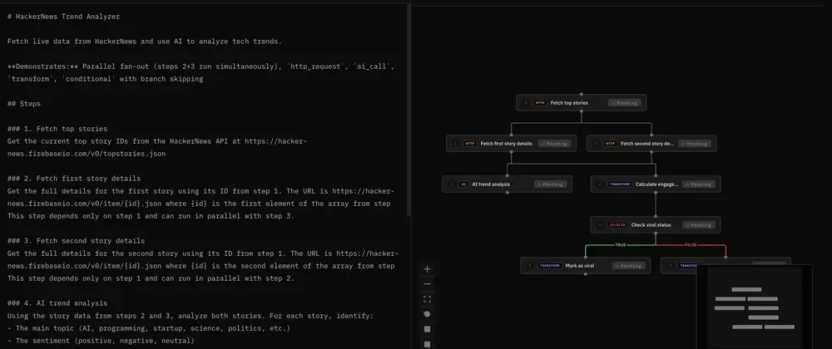Click the AI badge on AI trend analysis
The image size is (832, 349).
[463, 184]
